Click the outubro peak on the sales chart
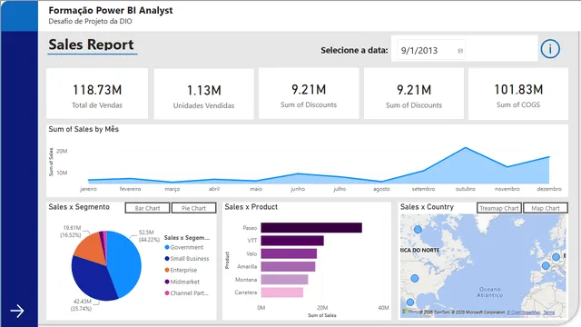The width and height of the screenshot is (581, 327). [x=466, y=148]
